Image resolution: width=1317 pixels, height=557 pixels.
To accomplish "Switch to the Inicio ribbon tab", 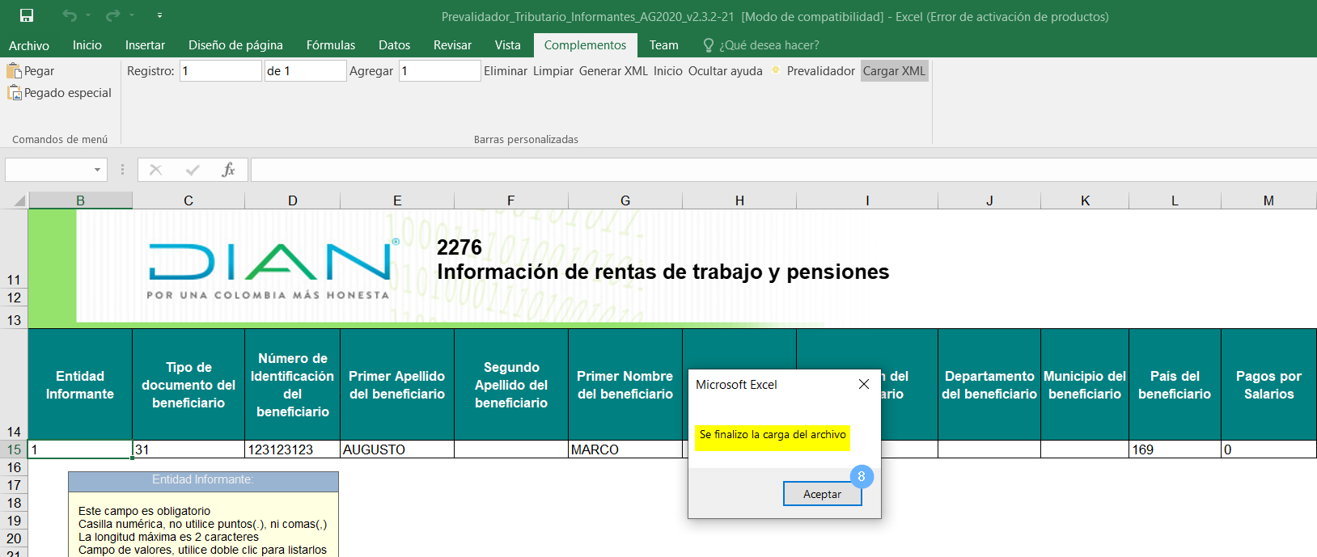I will click(87, 45).
